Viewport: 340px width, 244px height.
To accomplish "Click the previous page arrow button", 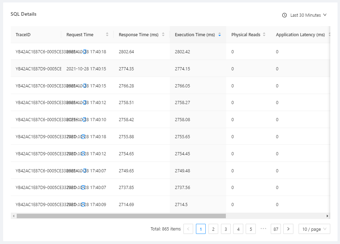I will pos(188,229).
